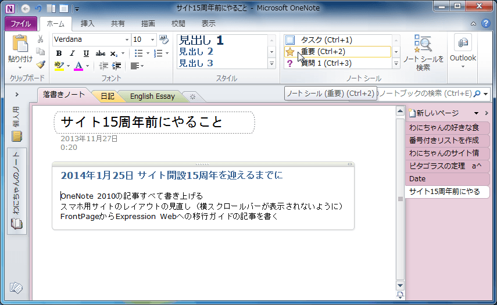Open OneNote Help question mark icon
The width and height of the screenshot is (497, 305).
(485, 23)
